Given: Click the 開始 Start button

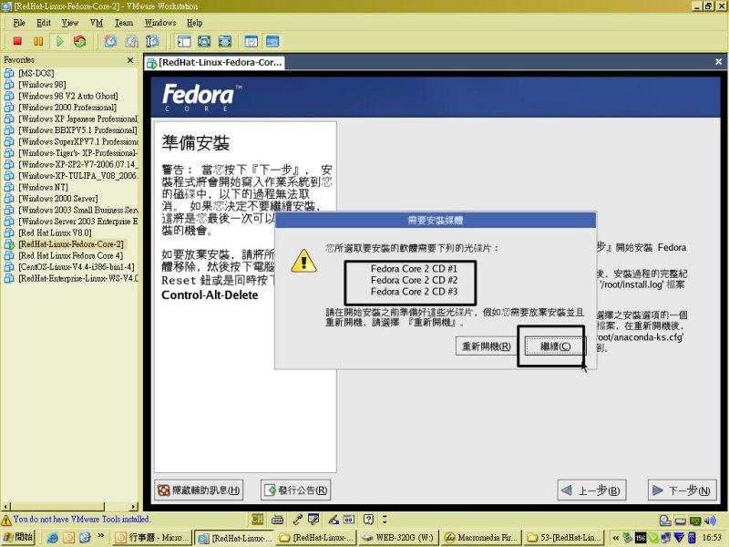Looking at the screenshot, I should (x=18, y=537).
